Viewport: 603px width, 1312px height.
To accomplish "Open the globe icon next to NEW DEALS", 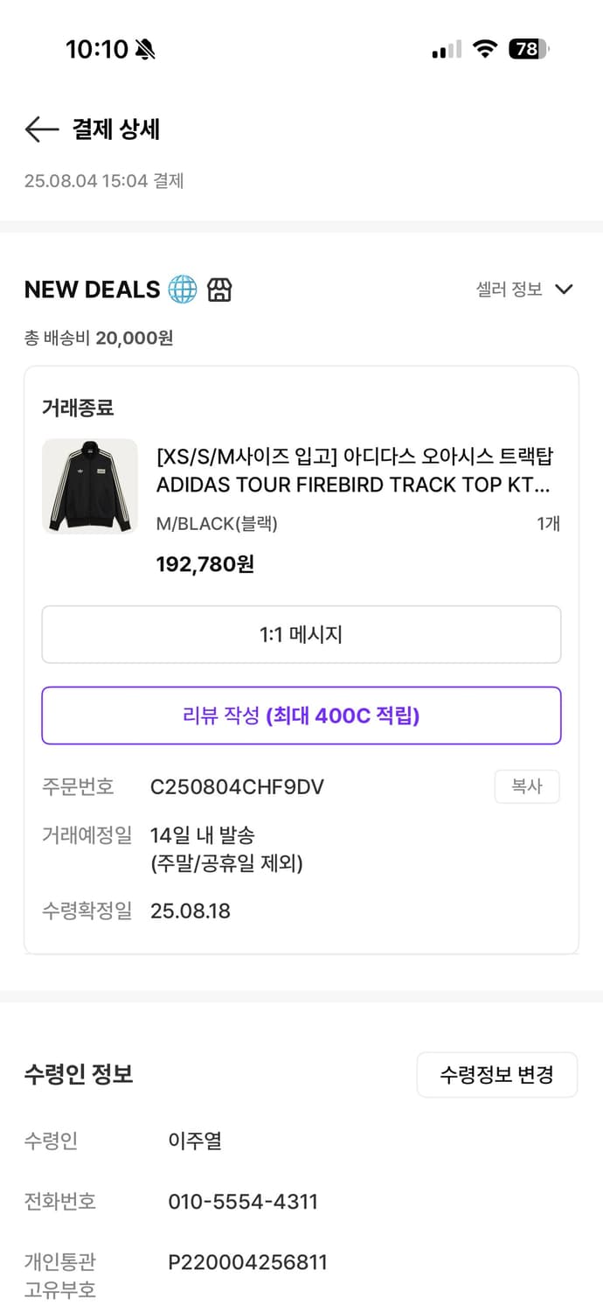I will point(180,289).
